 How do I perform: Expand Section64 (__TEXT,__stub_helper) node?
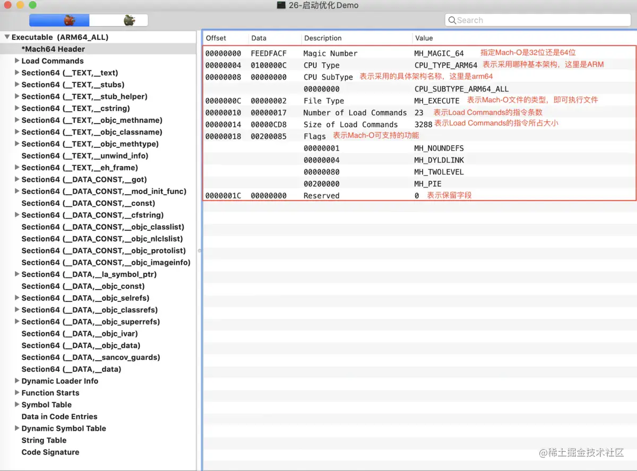[x=17, y=96]
